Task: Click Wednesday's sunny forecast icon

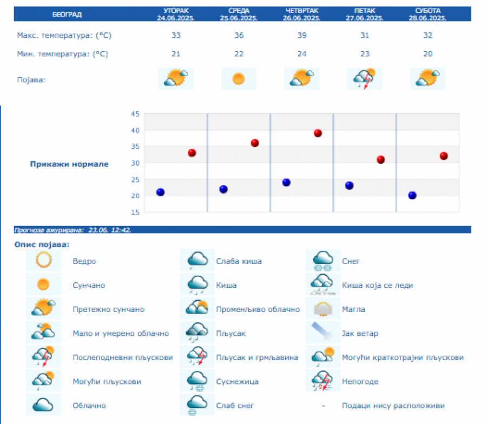Action: pyautogui.click(x=239, y=79)
